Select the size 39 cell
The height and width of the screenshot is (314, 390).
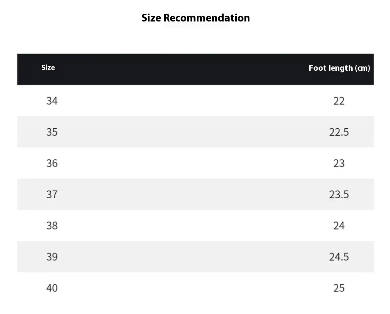tap(52, 257)
